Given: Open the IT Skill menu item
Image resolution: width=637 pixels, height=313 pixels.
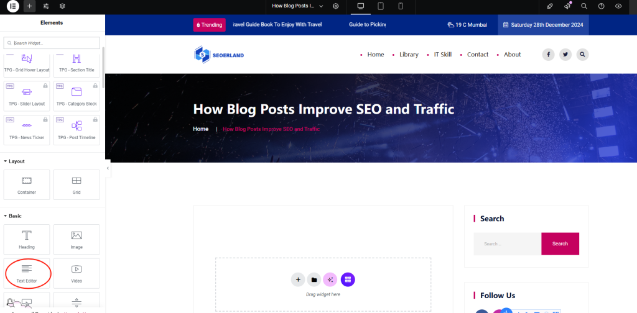Looking at the screenshot, I should pos(443,55).
